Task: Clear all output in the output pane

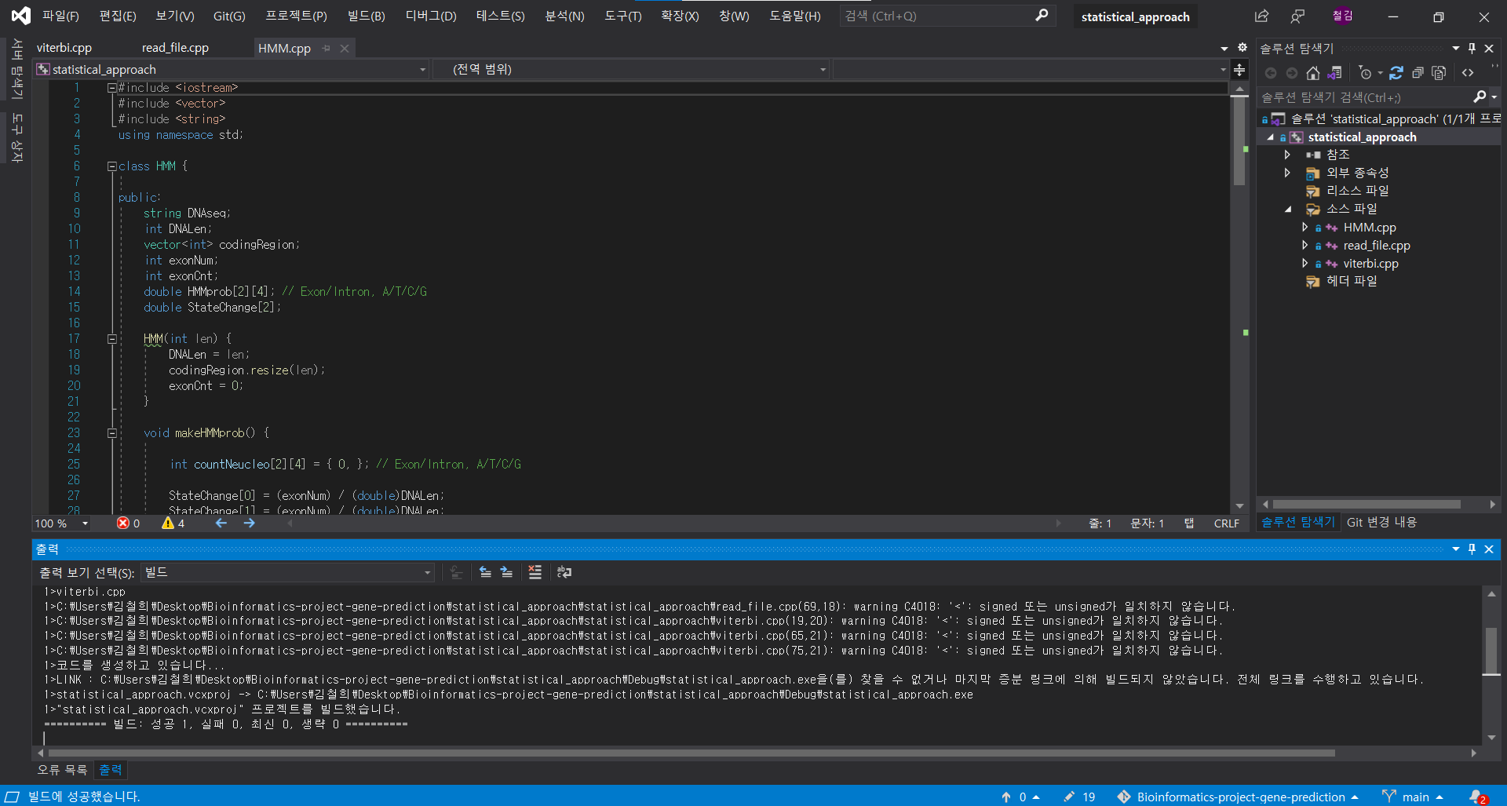Action: (535, 573)
